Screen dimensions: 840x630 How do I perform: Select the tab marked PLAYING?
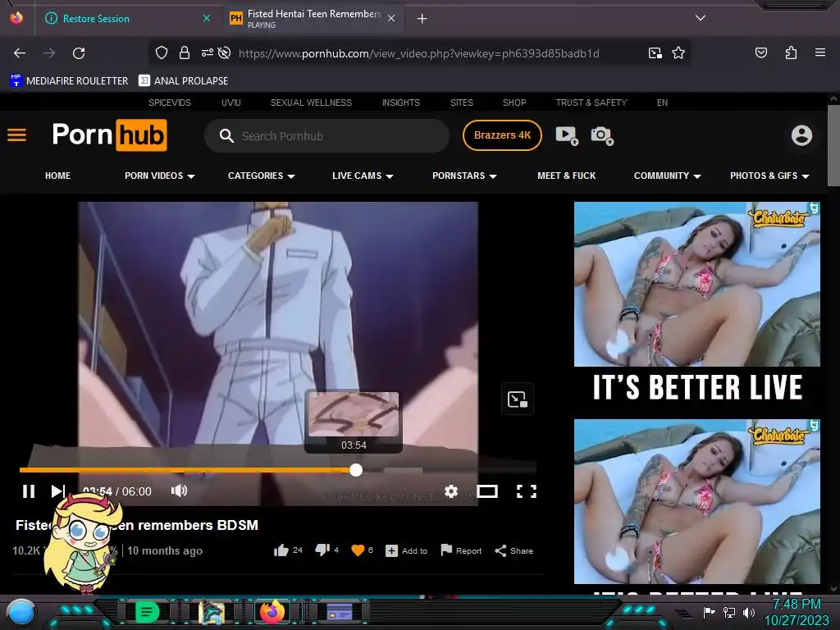point(313,19)
